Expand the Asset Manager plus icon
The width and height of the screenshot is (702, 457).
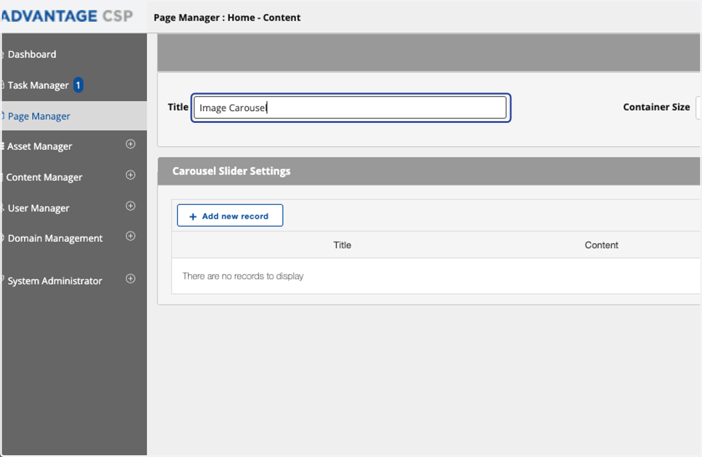(130, 144)
